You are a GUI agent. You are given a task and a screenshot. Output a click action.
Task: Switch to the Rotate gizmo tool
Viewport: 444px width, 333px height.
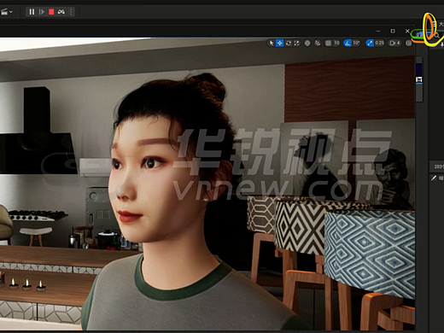289,43
